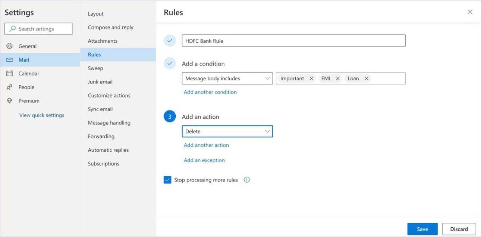The image size is (481, 237).
Task: Discard the rule changes
Action: [459, 229]
